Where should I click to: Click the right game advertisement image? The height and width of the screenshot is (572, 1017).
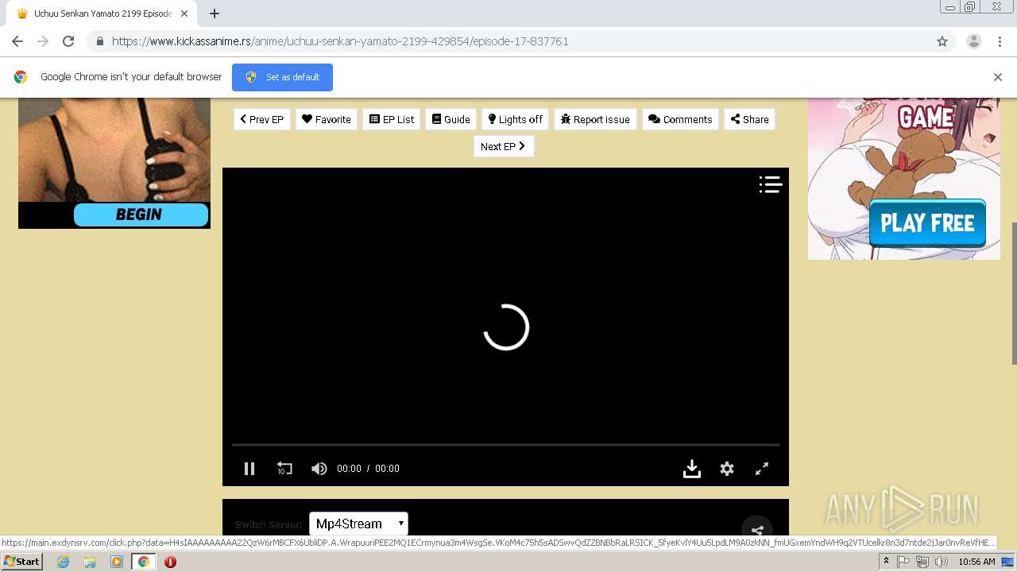coord(904,179)
